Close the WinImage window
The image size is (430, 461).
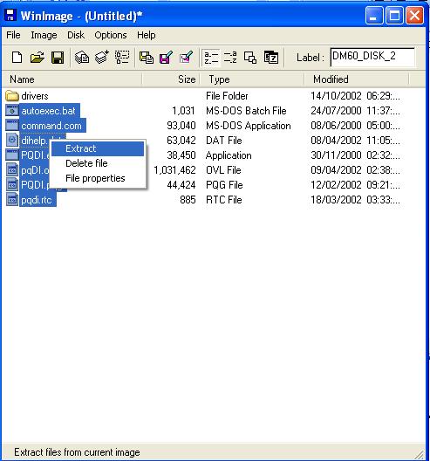tap(414, 16)
